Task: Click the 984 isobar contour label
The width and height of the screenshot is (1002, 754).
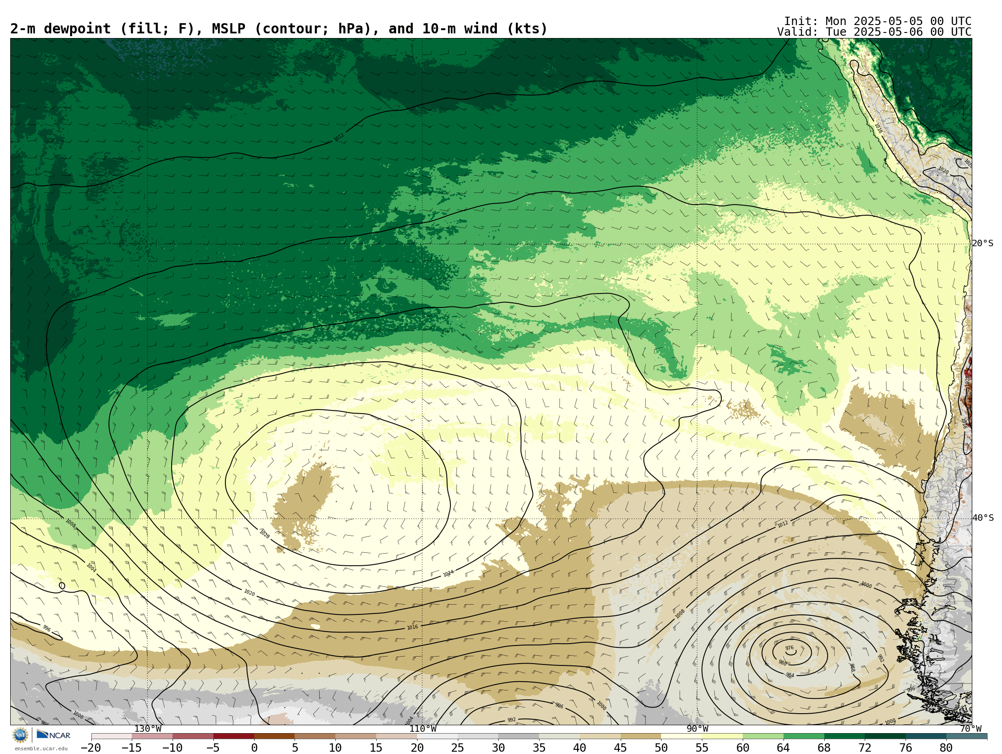Action: [790, 675]
